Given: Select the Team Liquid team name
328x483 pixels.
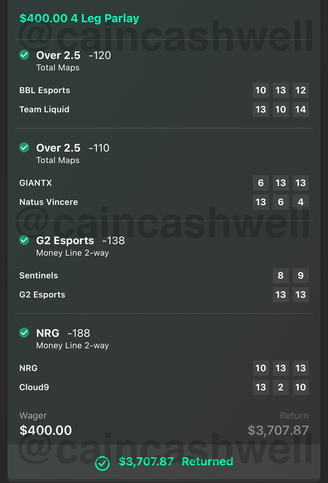Looking at the screenshot, I should pyautogui.click(x=44, y=109).
